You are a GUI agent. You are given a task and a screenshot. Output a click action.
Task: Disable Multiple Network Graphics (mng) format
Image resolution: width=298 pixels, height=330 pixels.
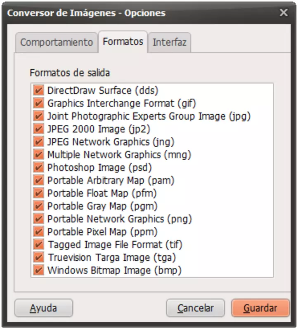click(x=38, y=155)
